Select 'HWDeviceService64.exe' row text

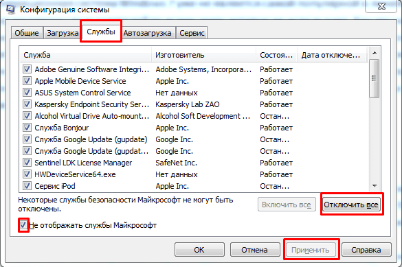coord(75,174)
